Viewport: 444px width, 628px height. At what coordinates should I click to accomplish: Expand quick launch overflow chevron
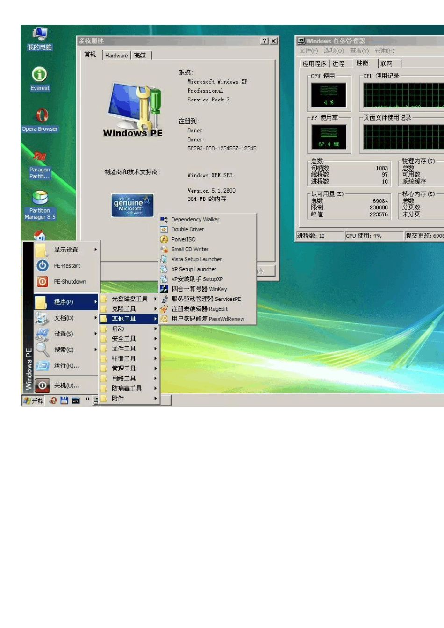pyautogui.click(x=87, y=399)
